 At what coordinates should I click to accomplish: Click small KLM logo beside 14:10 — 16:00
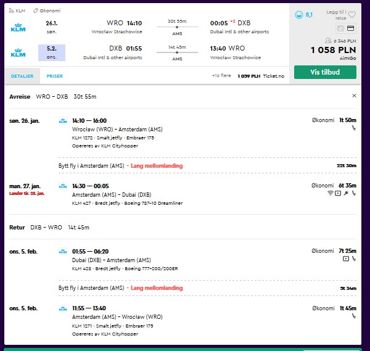click(63, 121)
